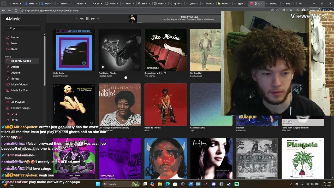
Task: Open more options on Bad Girls album
Action: click(136, 67)
